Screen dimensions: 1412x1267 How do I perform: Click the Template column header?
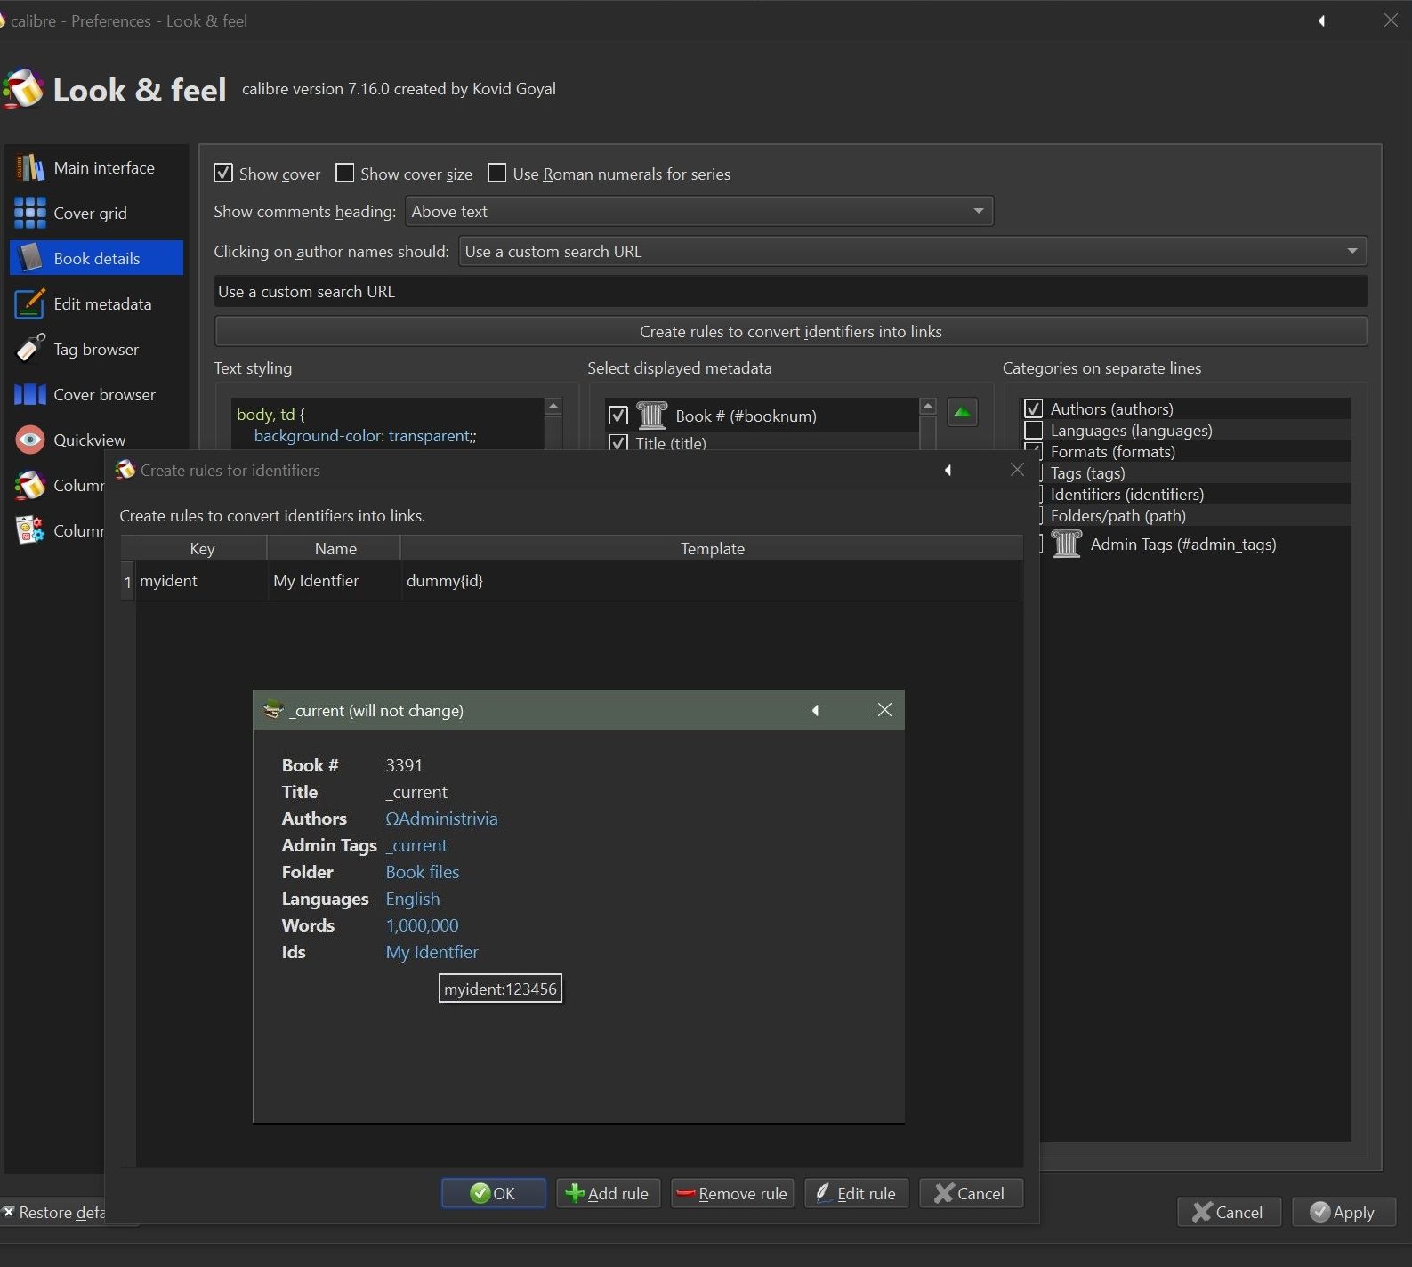pyautogui.click(x=712, y=548)
